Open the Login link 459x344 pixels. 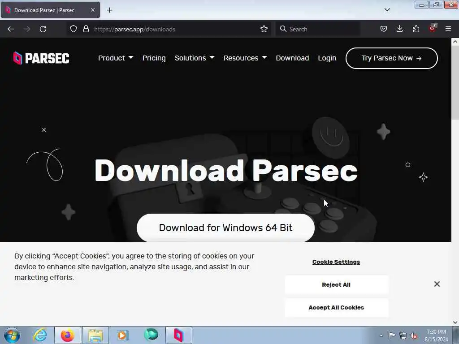coord(327,58)
